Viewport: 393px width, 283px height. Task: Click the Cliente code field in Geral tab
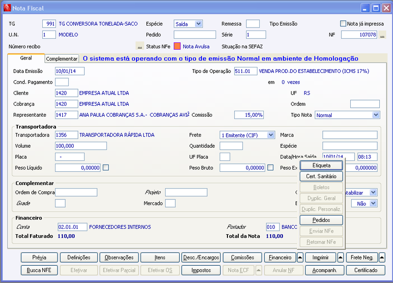(66, 93)
